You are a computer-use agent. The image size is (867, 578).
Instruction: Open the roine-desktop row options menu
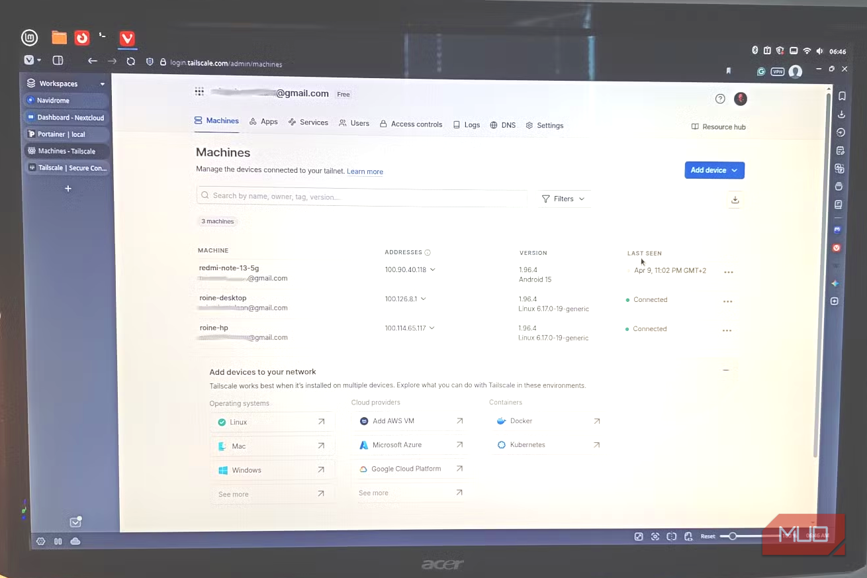click(728, 301)
